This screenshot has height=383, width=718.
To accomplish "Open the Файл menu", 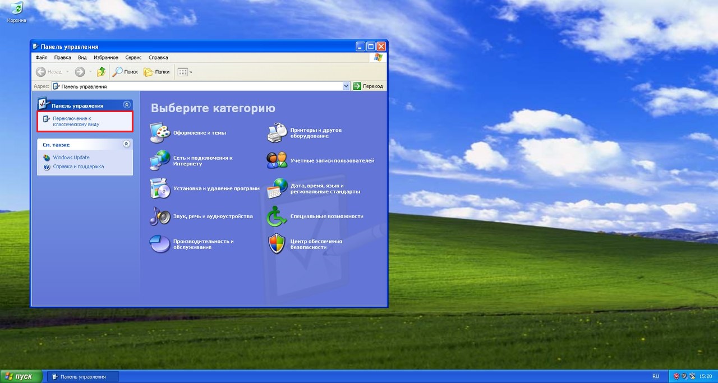I will pos(41,57).
